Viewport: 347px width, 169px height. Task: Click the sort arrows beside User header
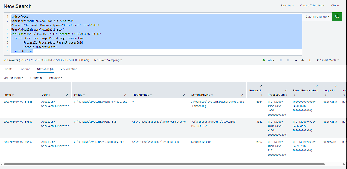pos(49,95)
